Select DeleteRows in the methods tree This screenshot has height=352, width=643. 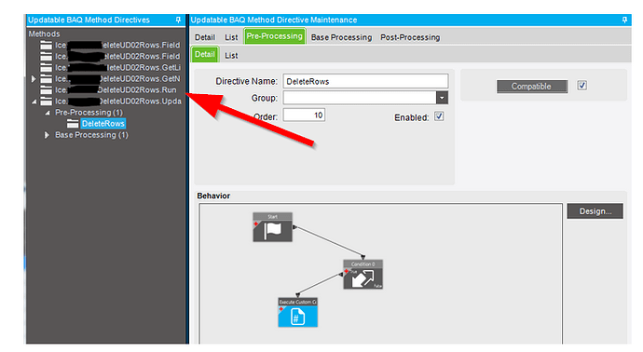click(103, 123)
